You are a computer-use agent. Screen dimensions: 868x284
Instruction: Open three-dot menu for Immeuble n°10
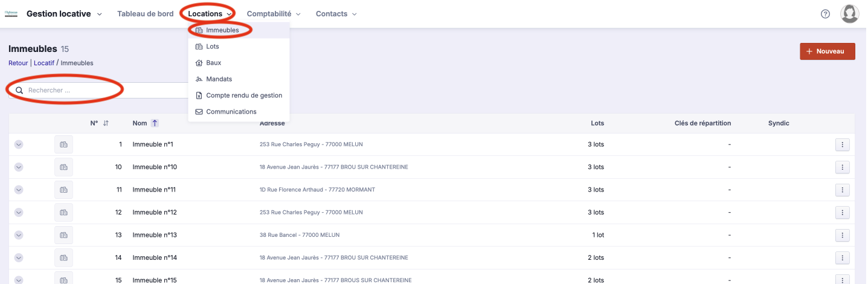pyautogui.click(x=842, y=167)
